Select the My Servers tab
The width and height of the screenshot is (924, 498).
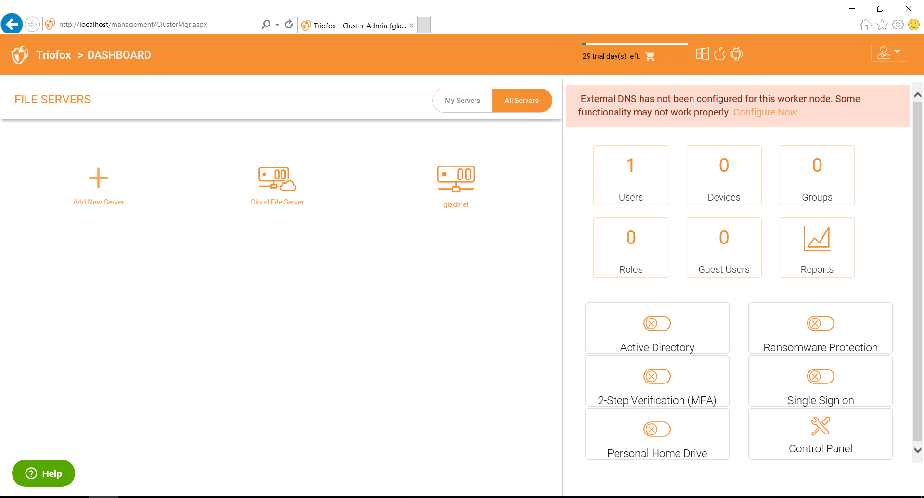(x=462, y=101)
